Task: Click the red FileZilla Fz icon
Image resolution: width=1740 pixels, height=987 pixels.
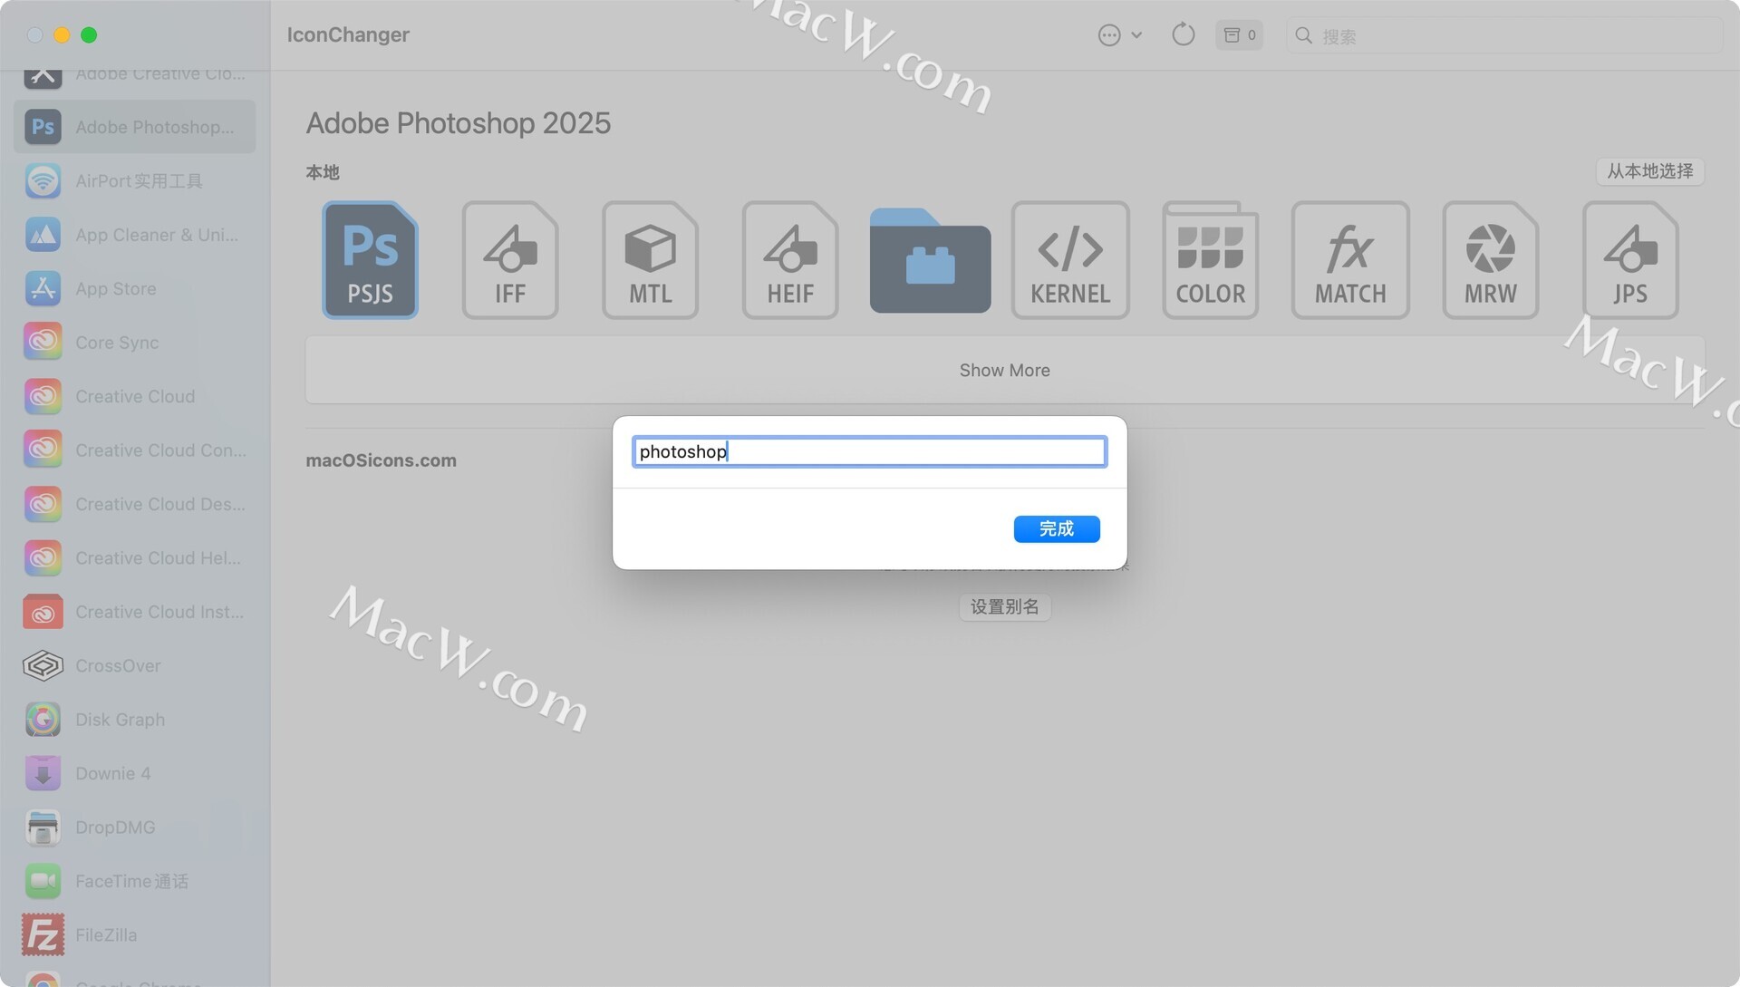Action: click(x=43, y=934)
